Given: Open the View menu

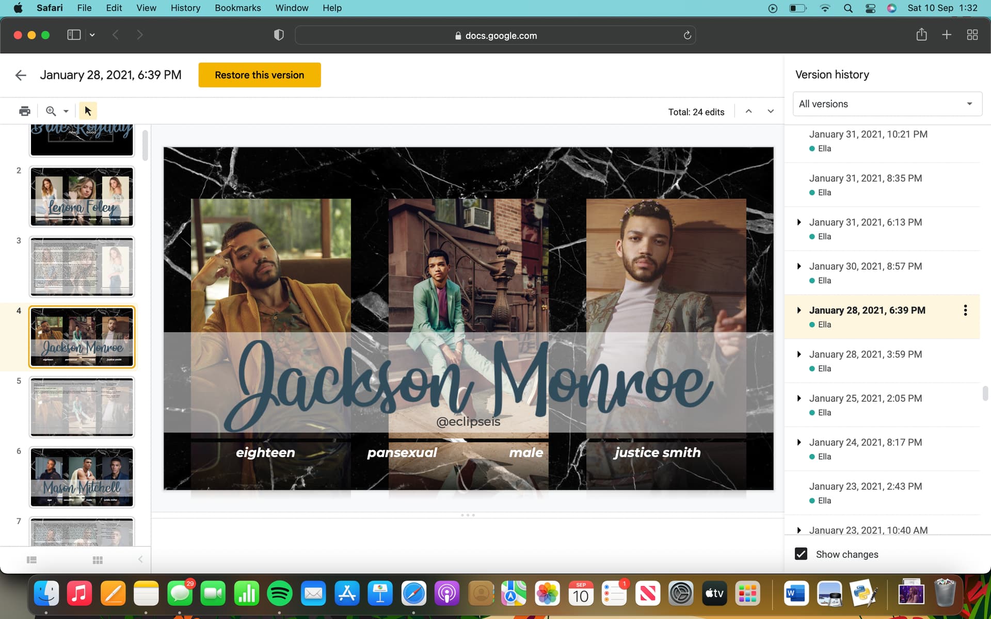Looking at the screenshot, I should 146,8.
